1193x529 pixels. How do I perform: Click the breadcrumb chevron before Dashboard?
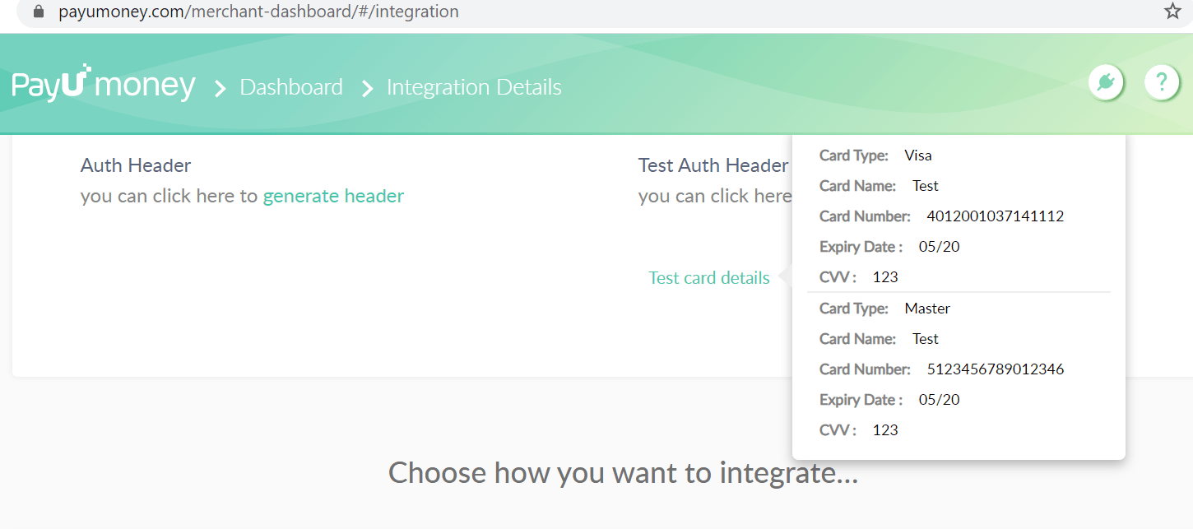(220, 88)
